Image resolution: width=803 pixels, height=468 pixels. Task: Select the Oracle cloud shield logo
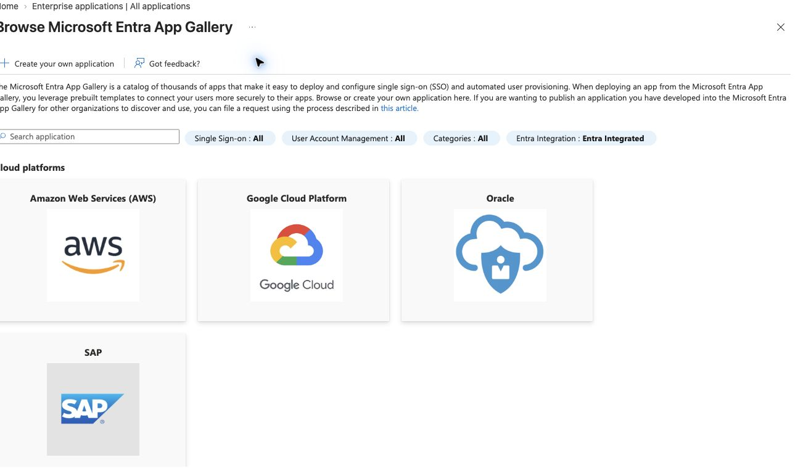[500, 255]
